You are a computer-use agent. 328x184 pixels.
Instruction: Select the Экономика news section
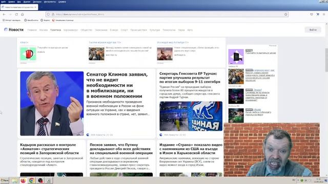coord(101,30)
